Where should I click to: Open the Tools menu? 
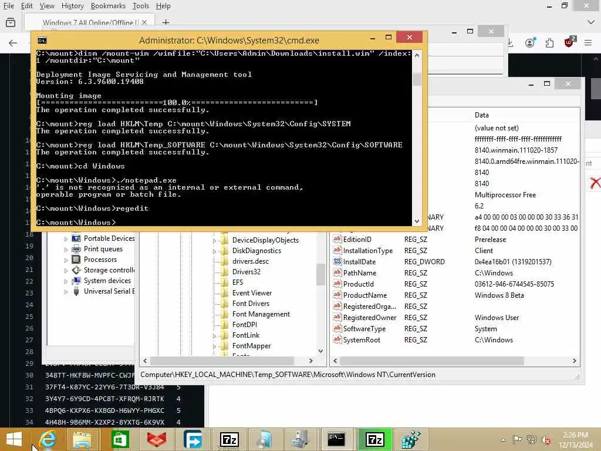(141, 6)
